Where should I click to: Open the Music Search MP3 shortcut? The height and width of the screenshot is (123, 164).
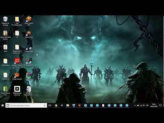pyautogui.click(x=29, y=21)
